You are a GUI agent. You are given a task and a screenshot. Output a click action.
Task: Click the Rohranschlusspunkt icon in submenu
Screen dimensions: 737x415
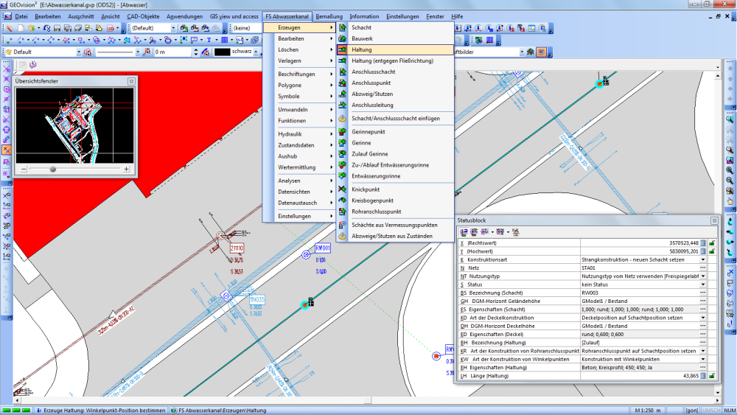pos(342,212)
